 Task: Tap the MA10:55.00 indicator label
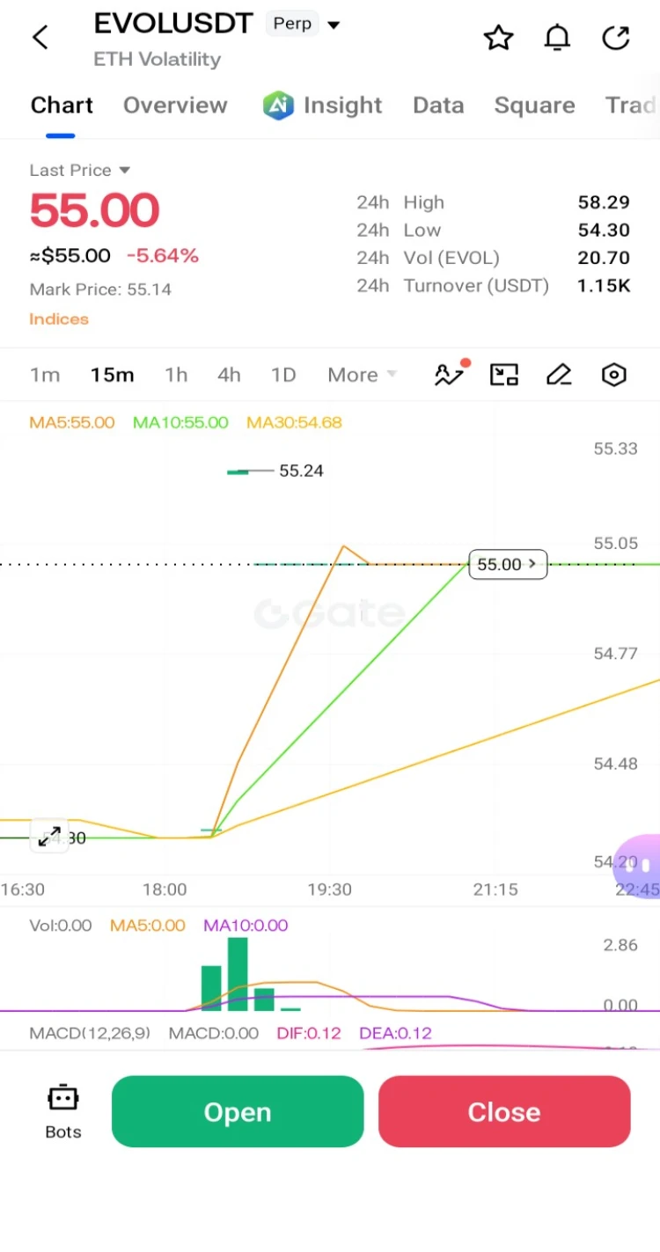pyautogui.click(x=180, y=422)
